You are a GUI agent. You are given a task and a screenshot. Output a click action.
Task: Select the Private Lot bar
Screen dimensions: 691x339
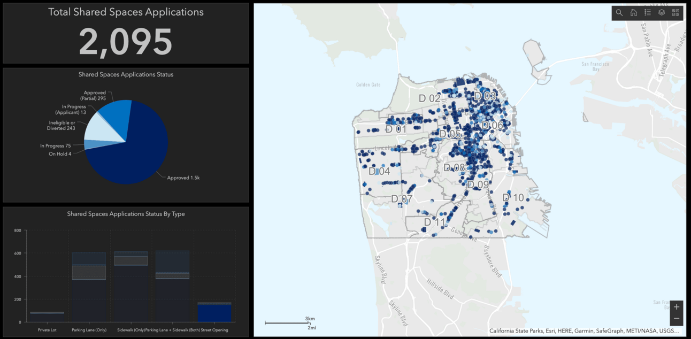point(47,317)
